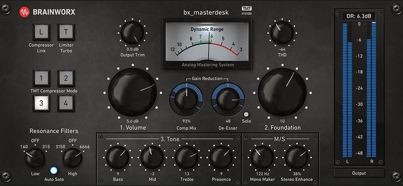Click the Output meter button
Image resolution: width=403 pixels, height=186 pixels.
[x=359, y=173]
